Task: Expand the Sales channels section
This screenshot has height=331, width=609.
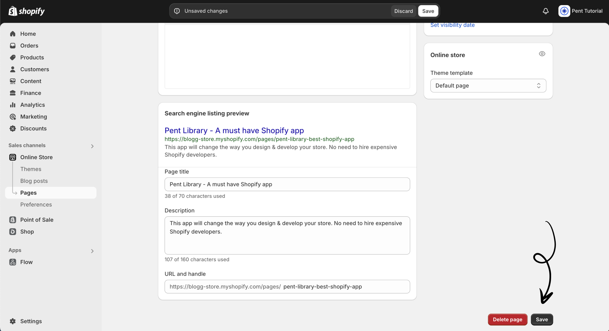Action: pyautogui.click(x=92, y=146)
